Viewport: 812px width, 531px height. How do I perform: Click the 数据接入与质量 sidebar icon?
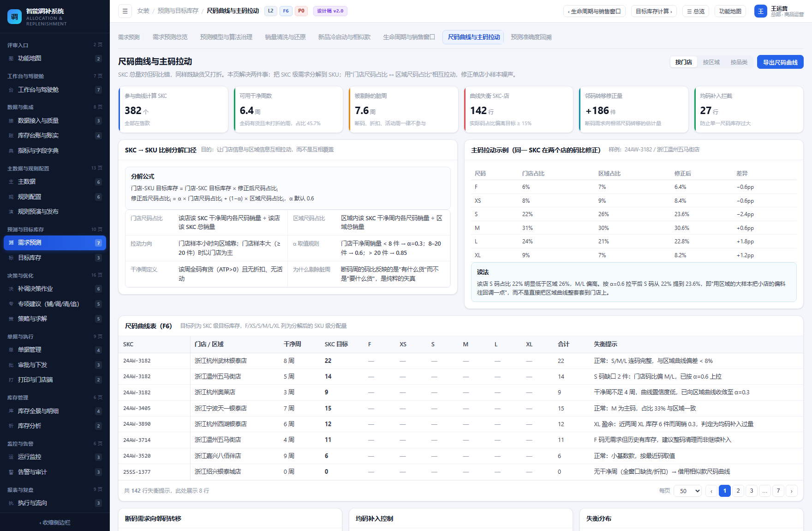[x=11, y=121]
